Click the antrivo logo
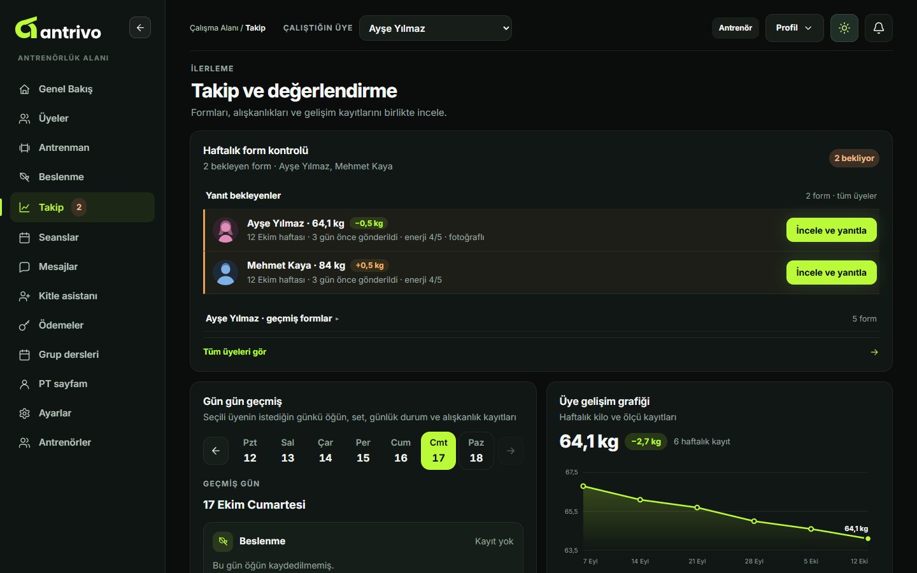The height and width of the screenshot is (573, 917). 58,28
